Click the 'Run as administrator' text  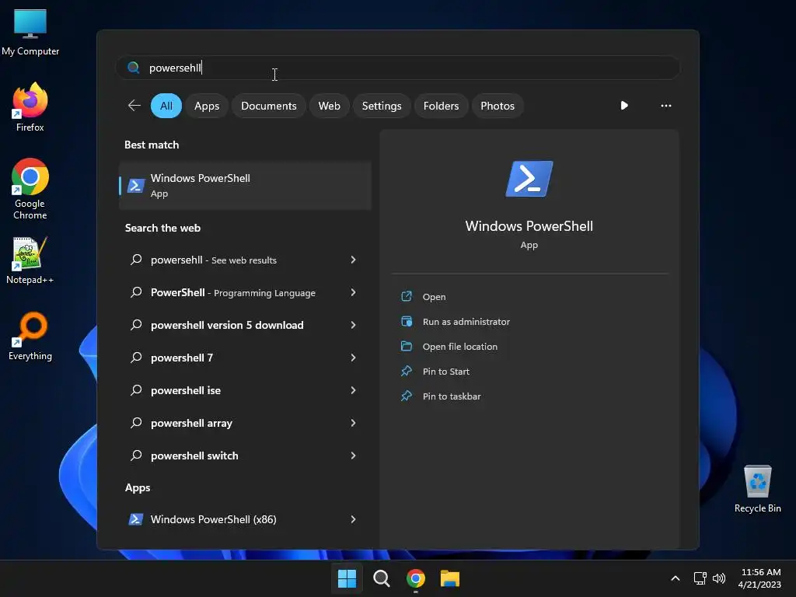tap(466, 322)
